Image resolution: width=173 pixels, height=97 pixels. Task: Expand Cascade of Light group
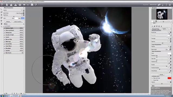4,35
